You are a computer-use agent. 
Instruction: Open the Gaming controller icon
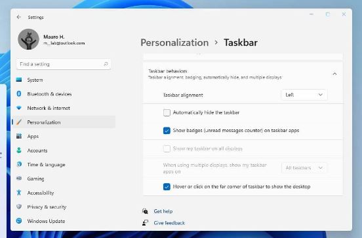click(19, 178)
